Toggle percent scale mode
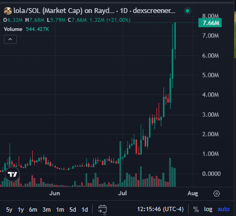This screenshot has height=216, width=236. click(196, 209)
